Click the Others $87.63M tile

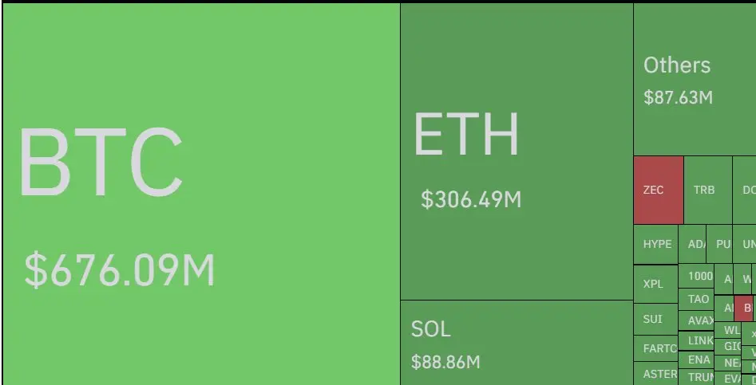pos(695,80)
